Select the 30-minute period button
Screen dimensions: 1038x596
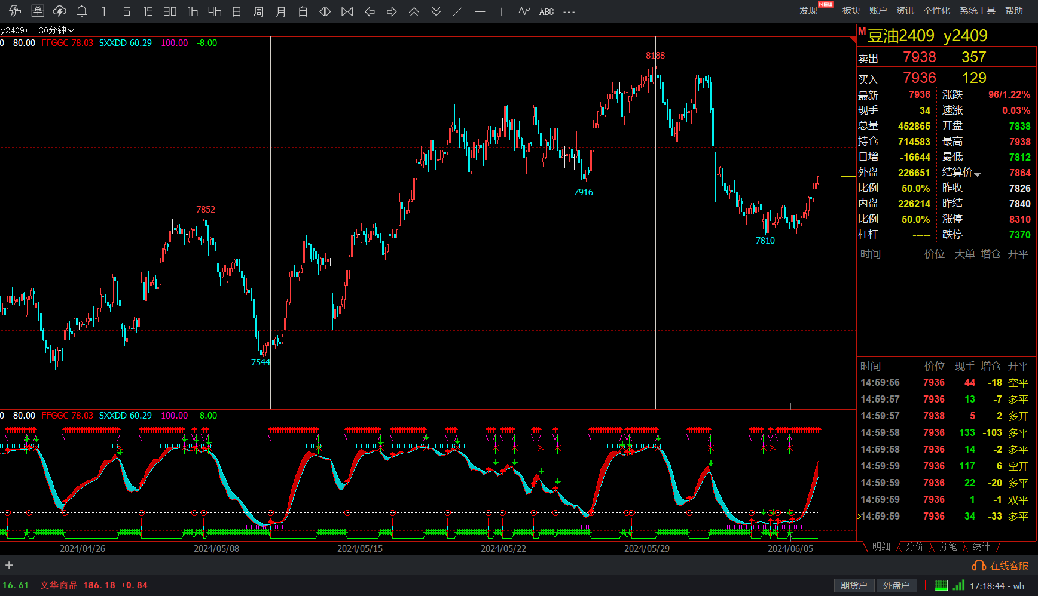point(170,11)
